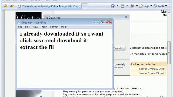Screen dimensions: 173x97
Task: Click the second Server CrystalXP.net 1 link
Action: click(152, 73)
